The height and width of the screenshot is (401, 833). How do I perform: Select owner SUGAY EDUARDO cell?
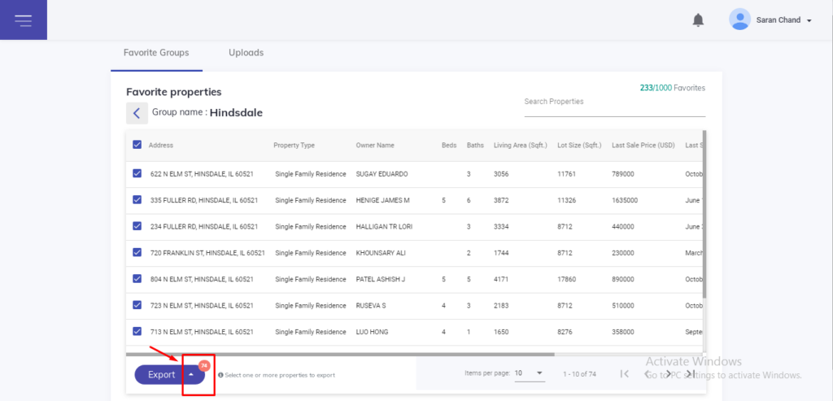pos(382,174)
